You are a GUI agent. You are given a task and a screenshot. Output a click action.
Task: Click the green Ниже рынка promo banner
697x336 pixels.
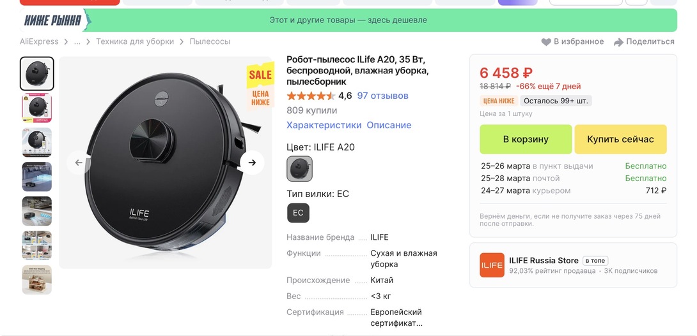pos(348,20)
